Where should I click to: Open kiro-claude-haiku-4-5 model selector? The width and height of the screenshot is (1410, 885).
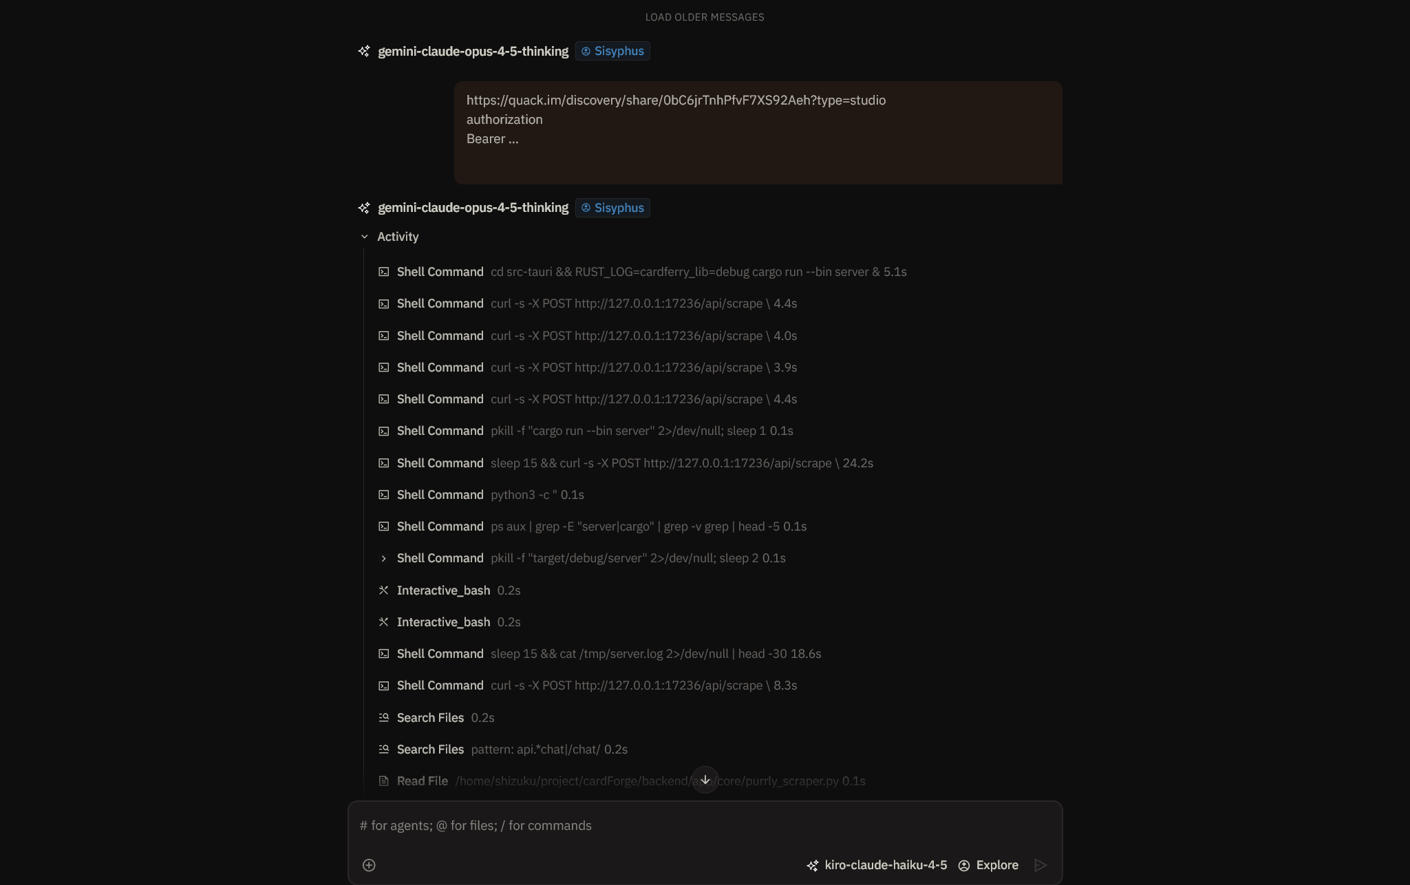tap(877, 865)
